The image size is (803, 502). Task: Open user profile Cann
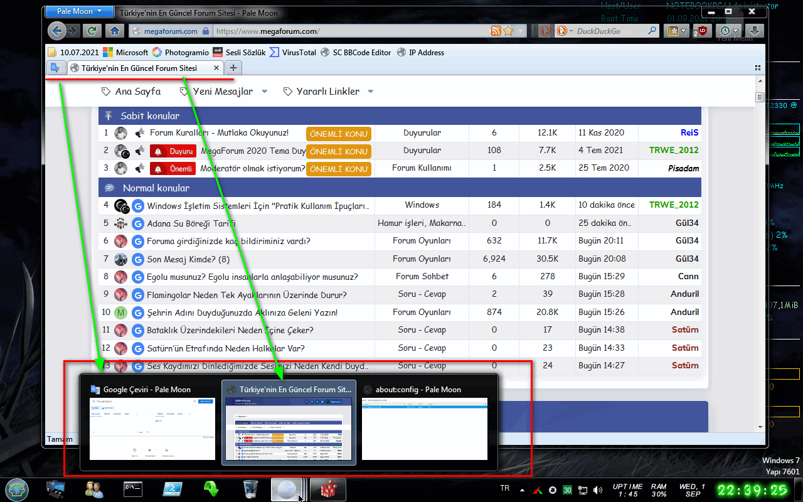[x=688, y=277]
